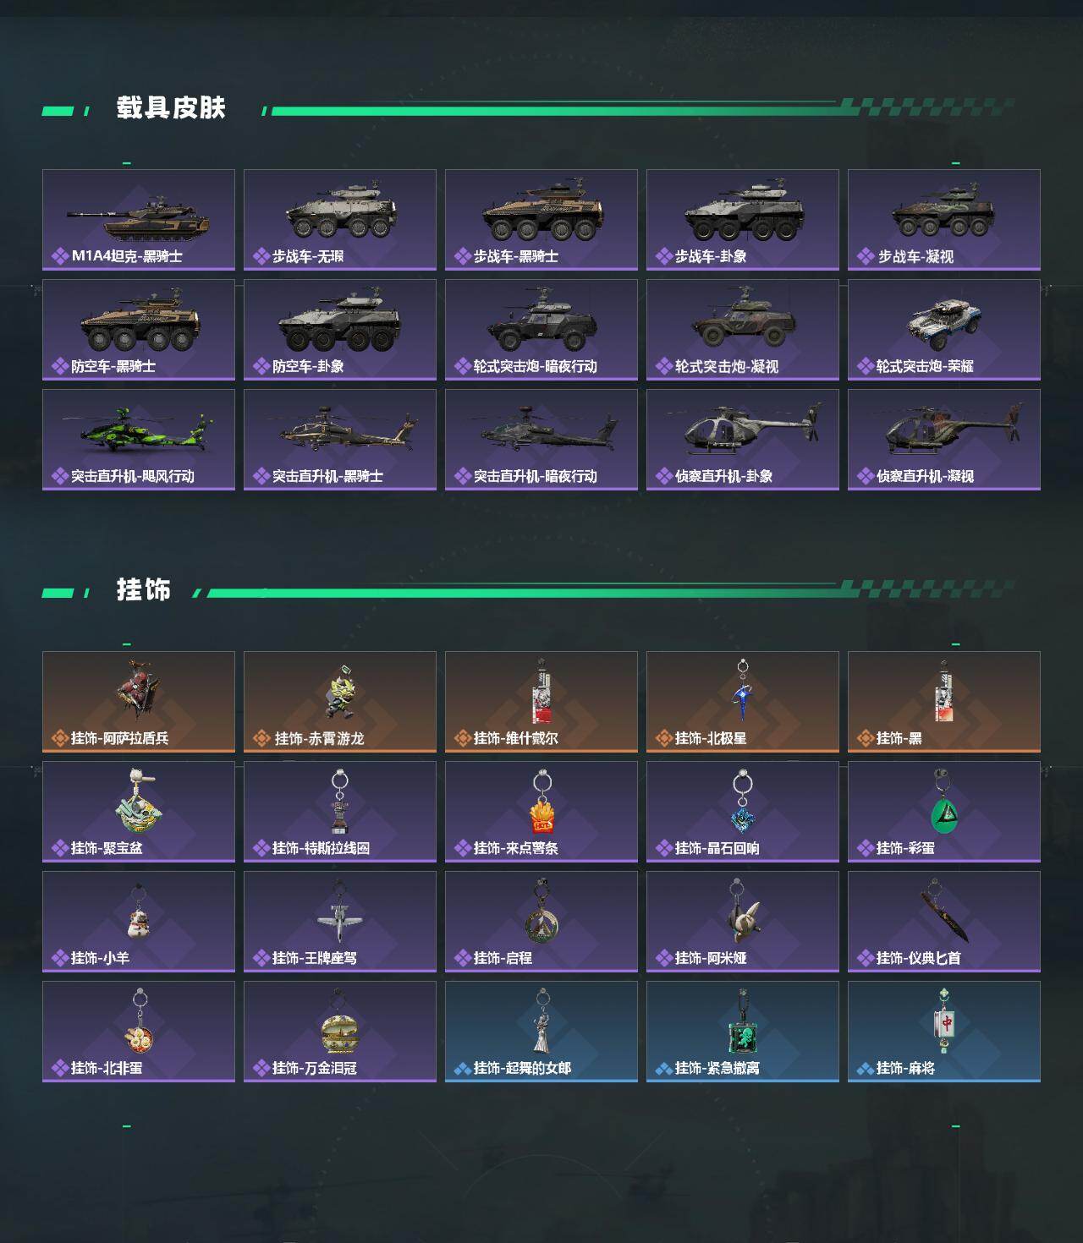Select the green 挂饰-彩蛋 egg charm
The width and height of the screenshot is (1083, 1243).
click(x=944, y=812)
